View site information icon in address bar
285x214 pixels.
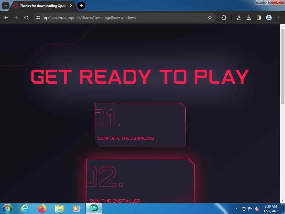(x=38, y=18)
